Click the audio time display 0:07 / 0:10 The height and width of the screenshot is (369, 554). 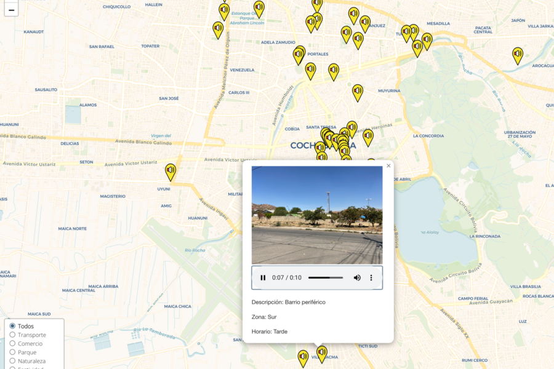coord(286,277)
